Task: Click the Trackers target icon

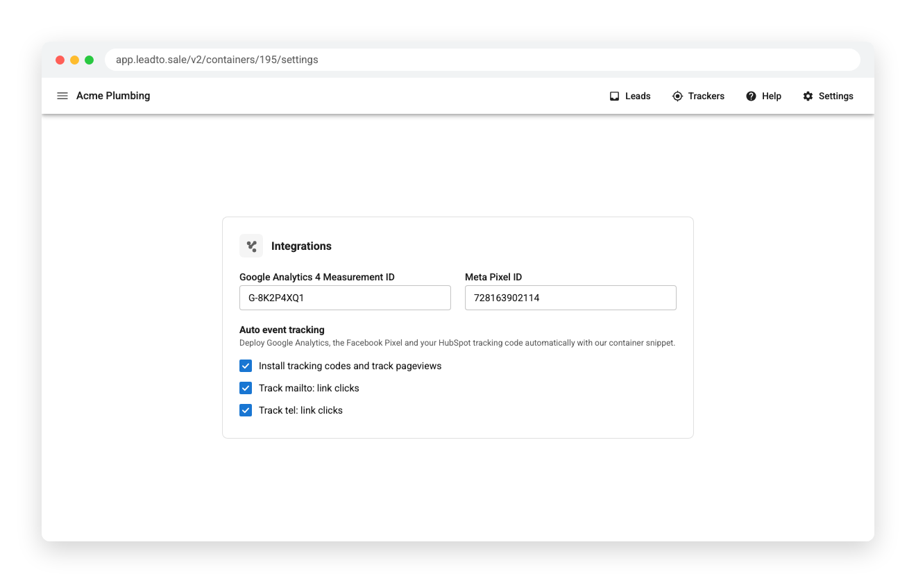Action: 677,96
